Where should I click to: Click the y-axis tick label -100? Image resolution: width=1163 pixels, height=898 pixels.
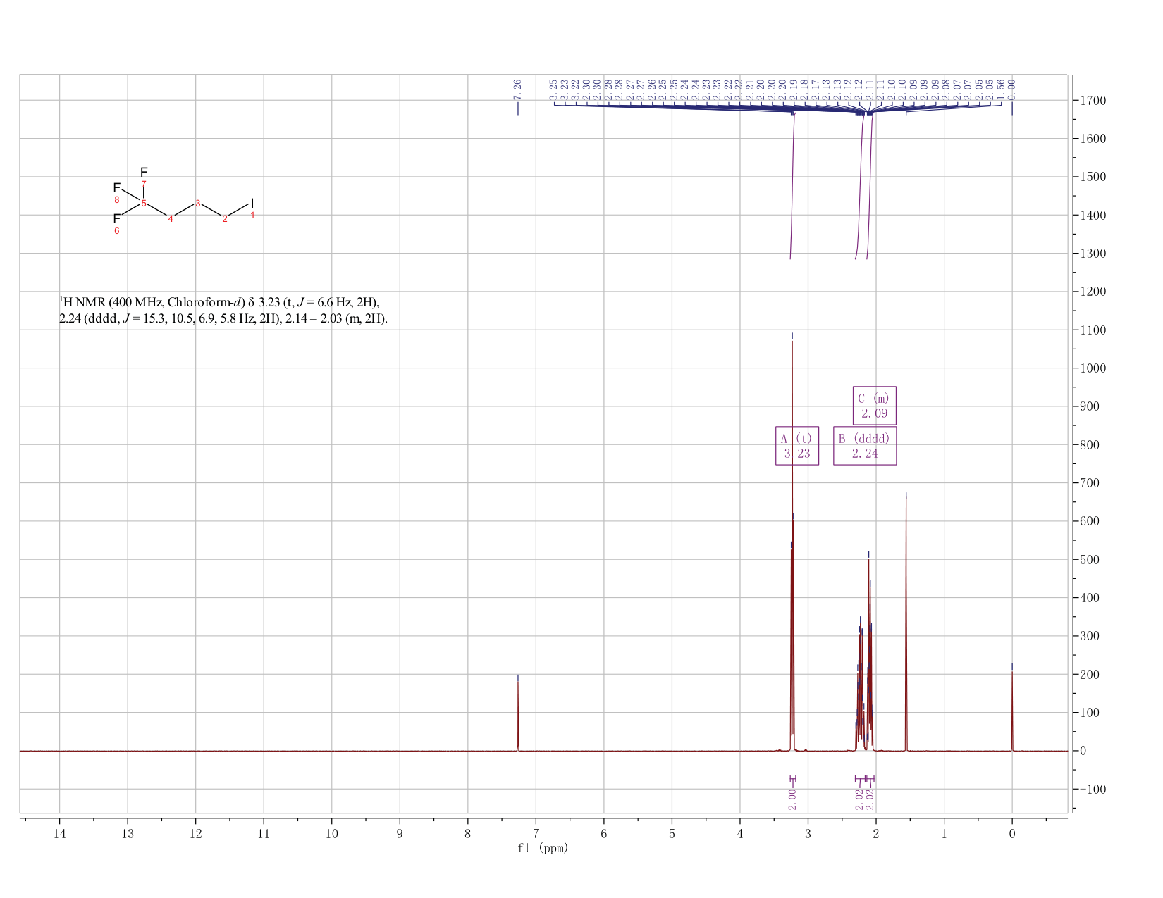[1093, 790]
